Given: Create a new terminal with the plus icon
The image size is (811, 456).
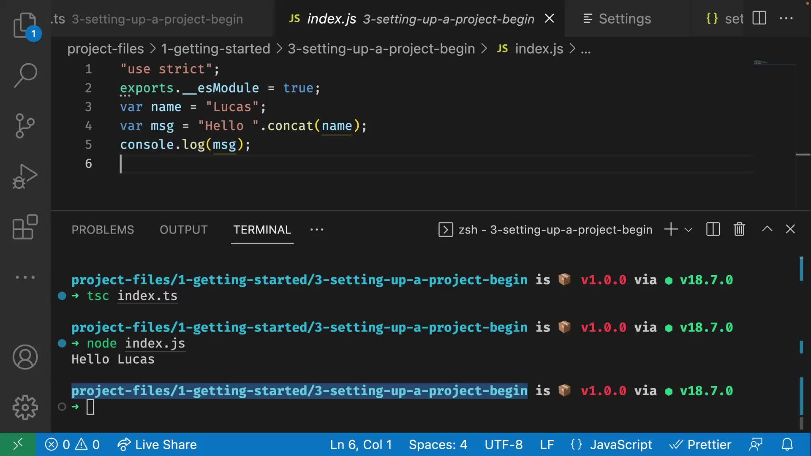Looking at the screenshot, I should pyautogui.click(x=670, y=229).
